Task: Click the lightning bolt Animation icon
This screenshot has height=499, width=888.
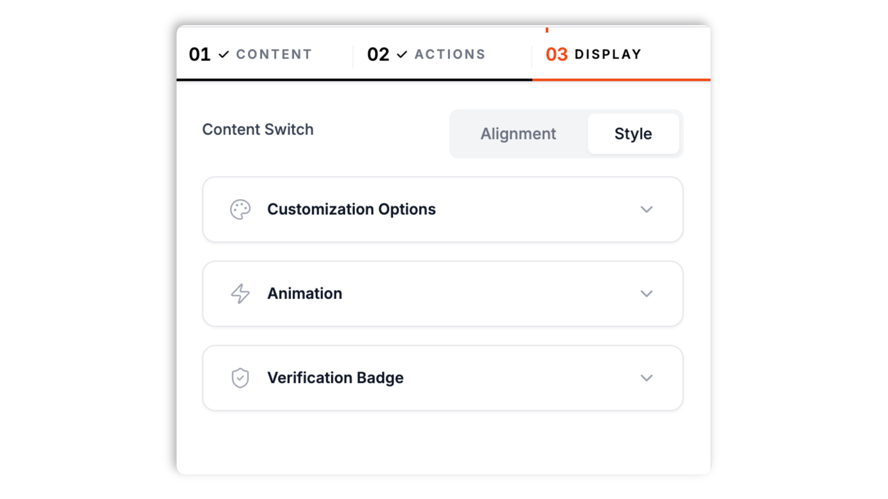Action: tap(240, 294)
